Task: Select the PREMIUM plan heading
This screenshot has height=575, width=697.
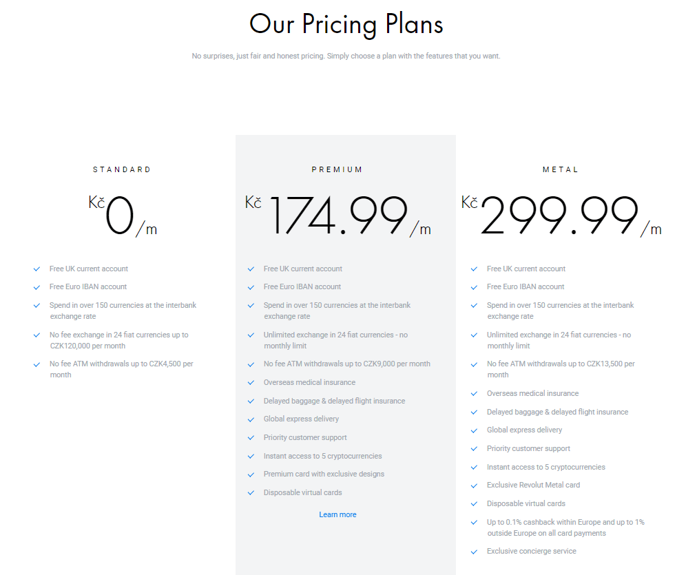Action: tap(337, 169)
